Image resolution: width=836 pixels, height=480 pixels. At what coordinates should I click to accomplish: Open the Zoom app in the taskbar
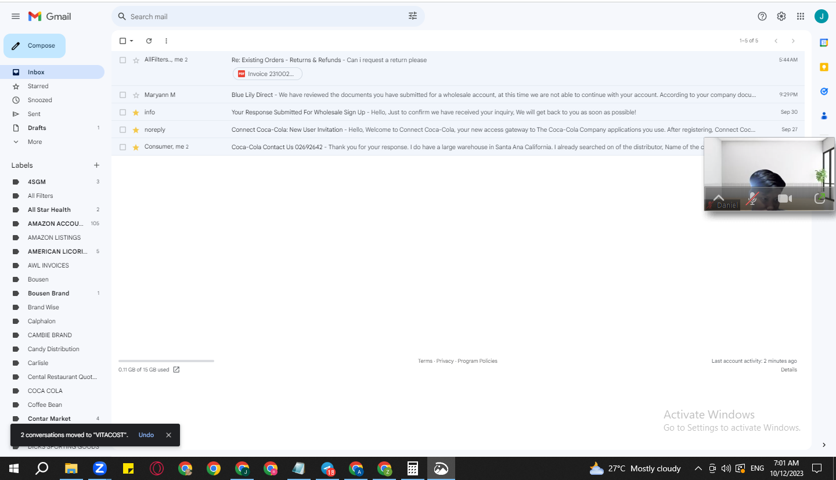point(99,468)
